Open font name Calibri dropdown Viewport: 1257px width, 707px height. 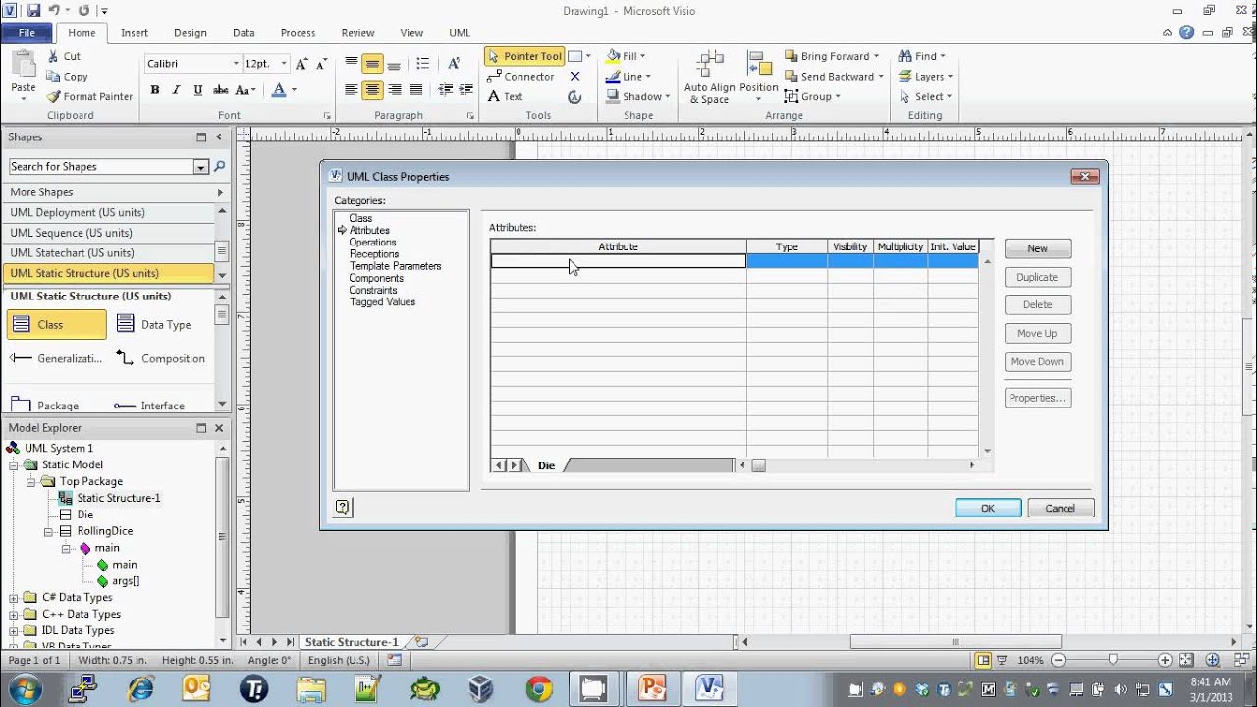coord(236,63)
